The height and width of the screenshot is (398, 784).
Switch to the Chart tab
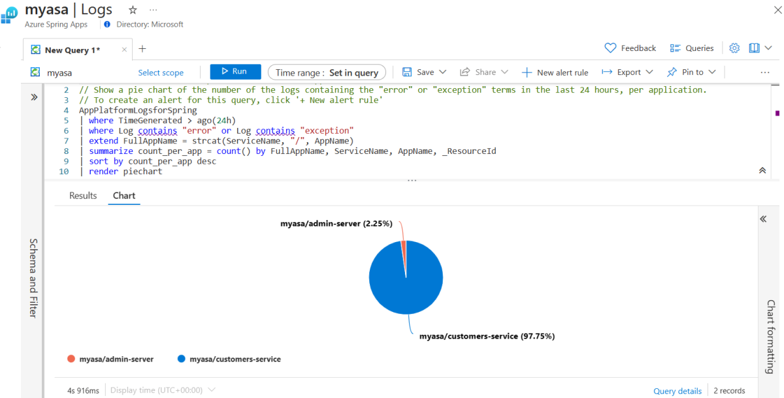click(124, 196)
